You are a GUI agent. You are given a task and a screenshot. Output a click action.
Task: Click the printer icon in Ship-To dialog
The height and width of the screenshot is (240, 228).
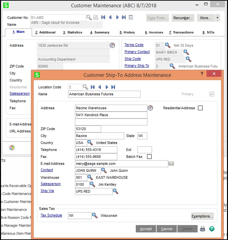[x=203, y=229]
